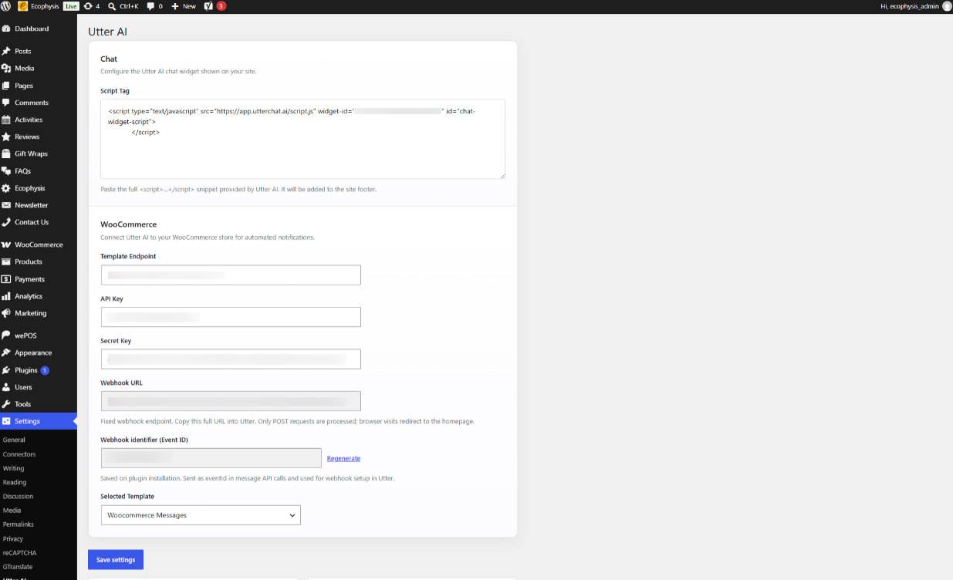The height and width of the screenshot is (580, 953).
Task: Click the API Key input field
Action: pyautogui.click(x=231, y=317)
